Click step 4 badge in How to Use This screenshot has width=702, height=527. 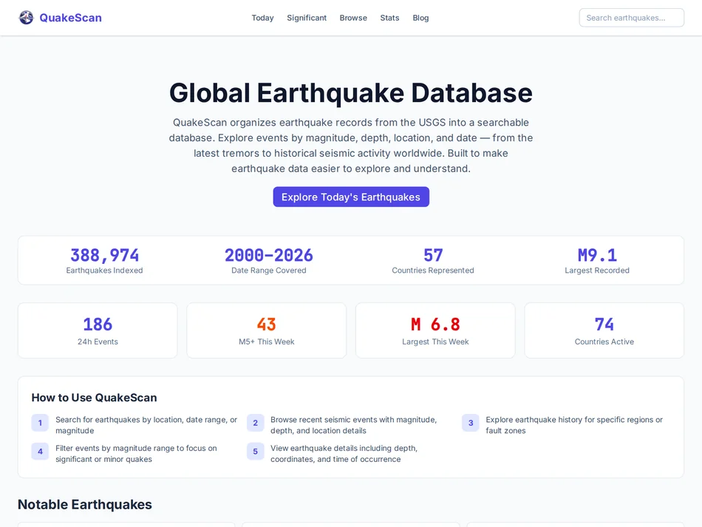(40, 452)
